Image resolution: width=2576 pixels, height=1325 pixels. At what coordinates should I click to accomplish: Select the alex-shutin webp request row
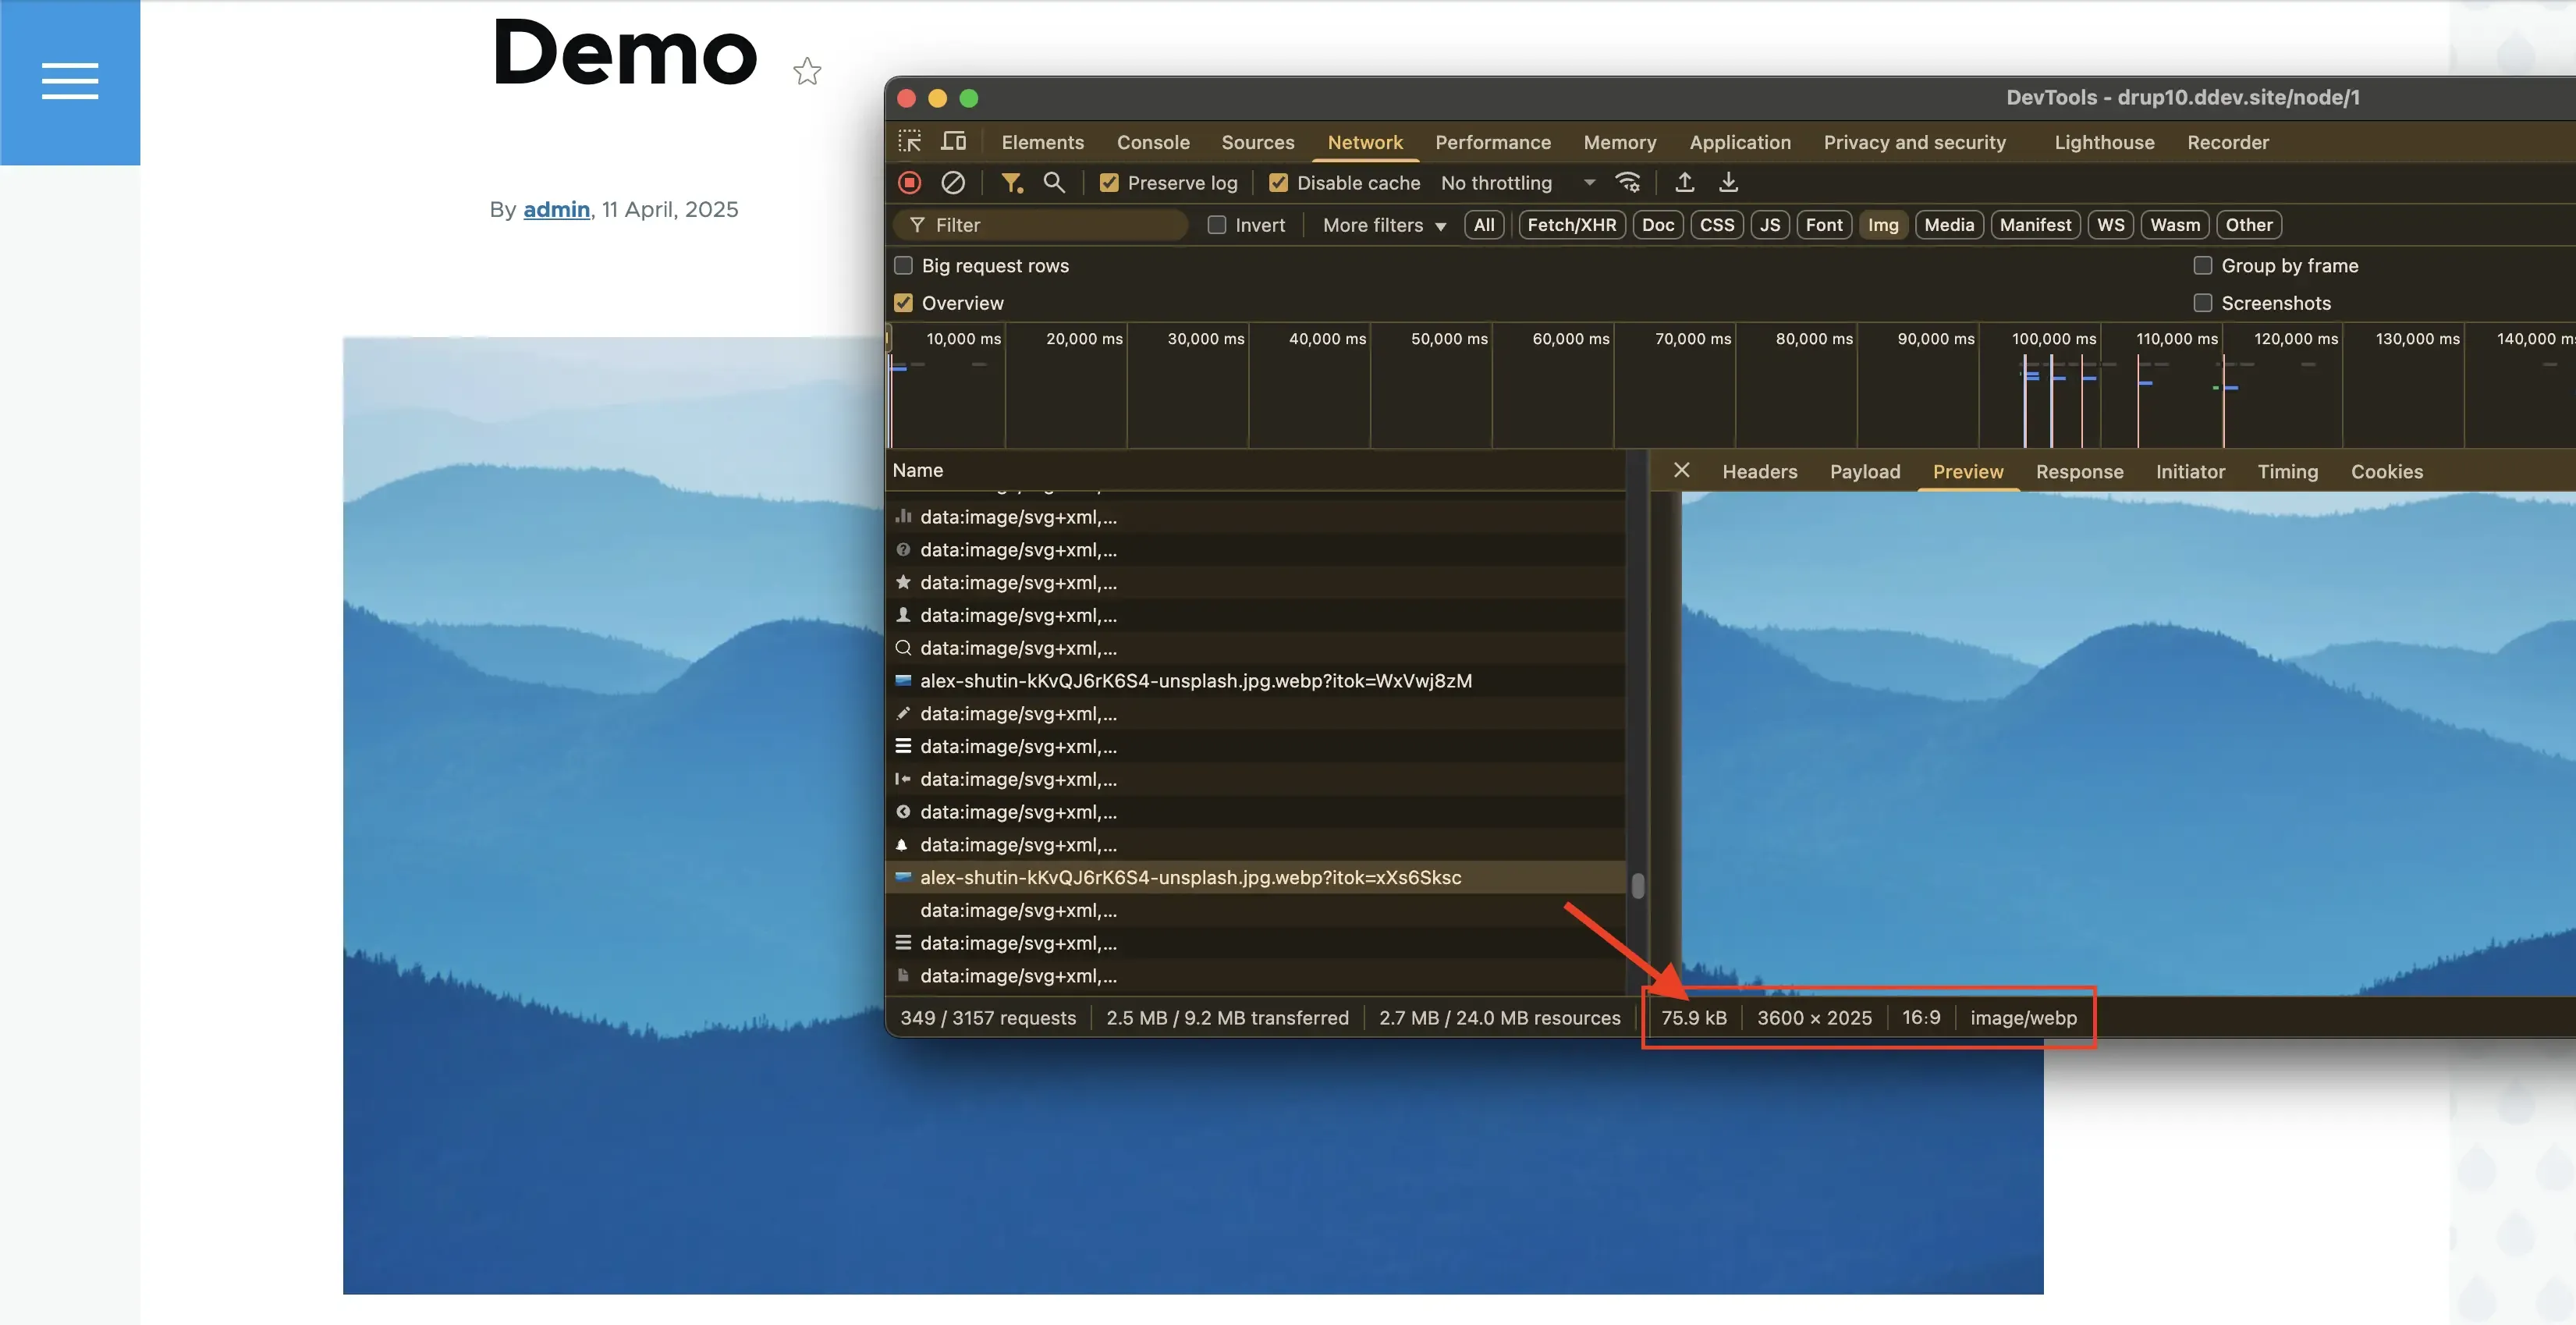1190,877
